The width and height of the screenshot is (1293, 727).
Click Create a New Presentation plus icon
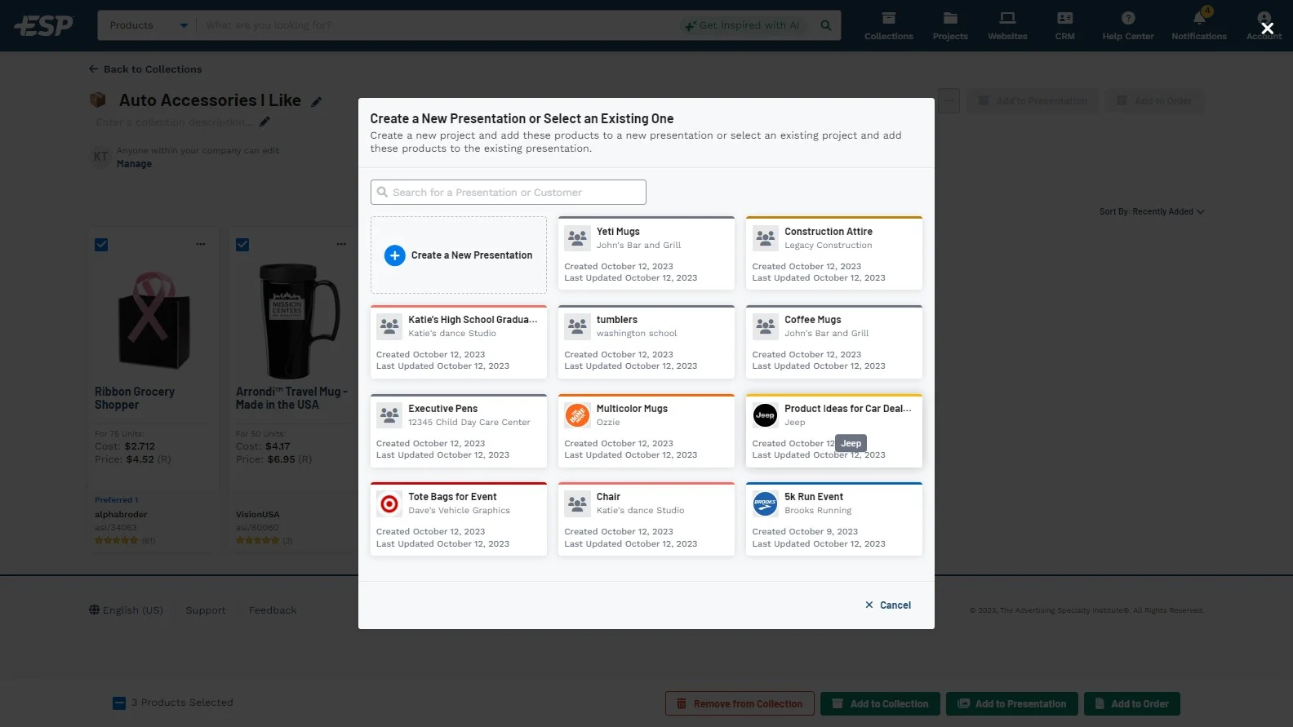click(x=394, y=255)
